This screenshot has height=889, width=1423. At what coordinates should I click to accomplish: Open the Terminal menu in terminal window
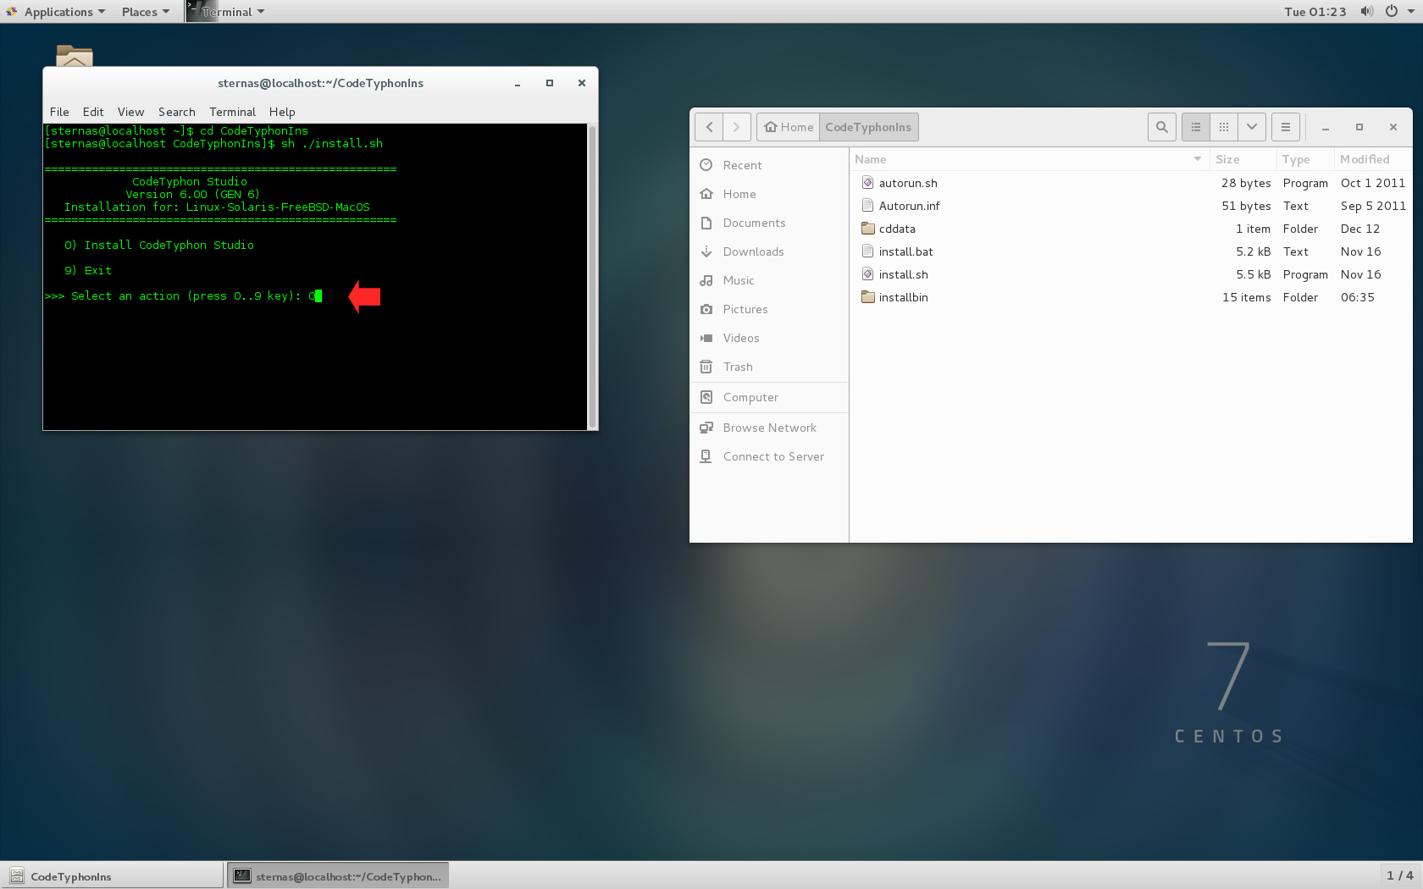(x=232, y=112)
